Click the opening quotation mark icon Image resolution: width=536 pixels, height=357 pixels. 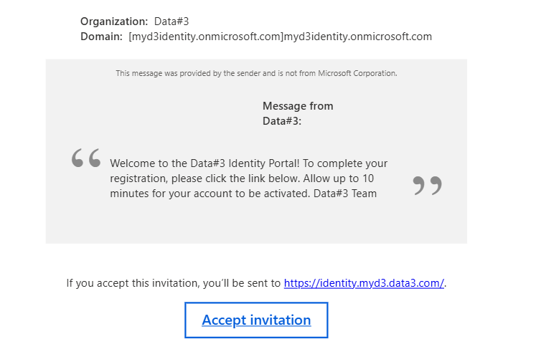(86, 158)
